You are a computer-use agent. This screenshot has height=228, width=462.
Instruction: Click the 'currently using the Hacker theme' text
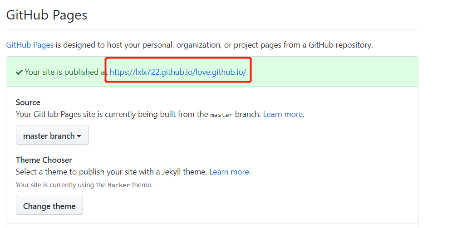point(84,185)
